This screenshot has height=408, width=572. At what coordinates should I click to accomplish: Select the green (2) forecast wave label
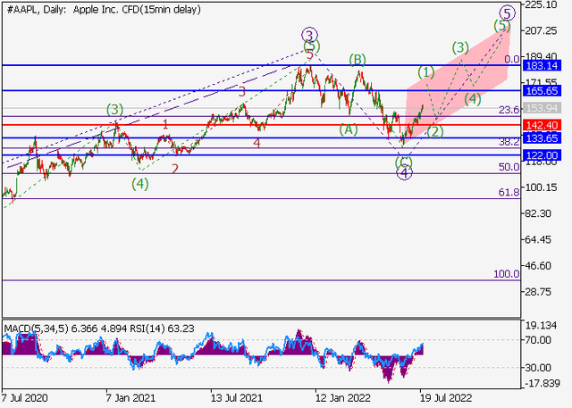(x=435, y=131)
